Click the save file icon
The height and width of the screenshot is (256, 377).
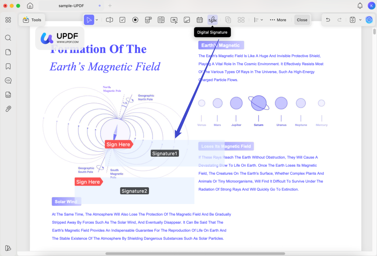point(353,20)
